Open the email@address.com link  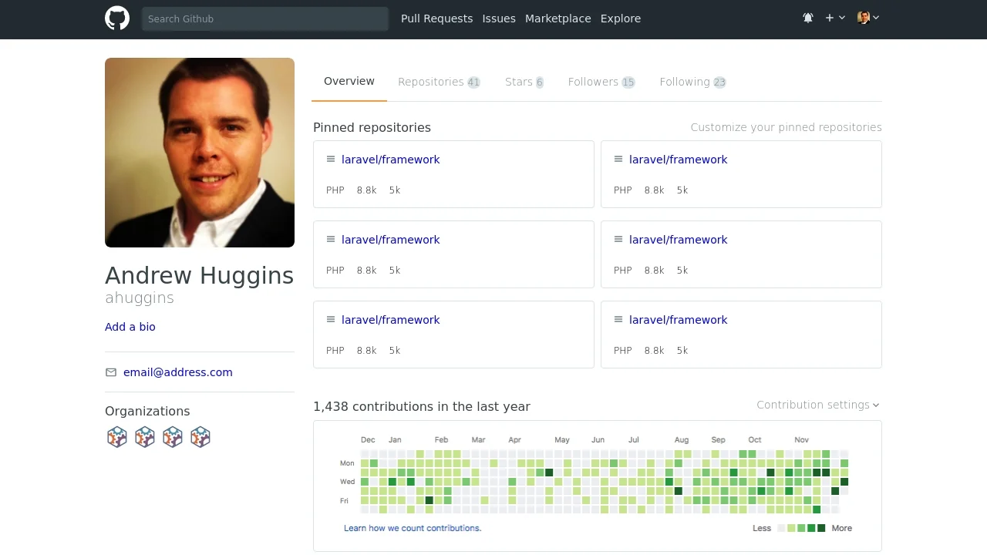178,372
